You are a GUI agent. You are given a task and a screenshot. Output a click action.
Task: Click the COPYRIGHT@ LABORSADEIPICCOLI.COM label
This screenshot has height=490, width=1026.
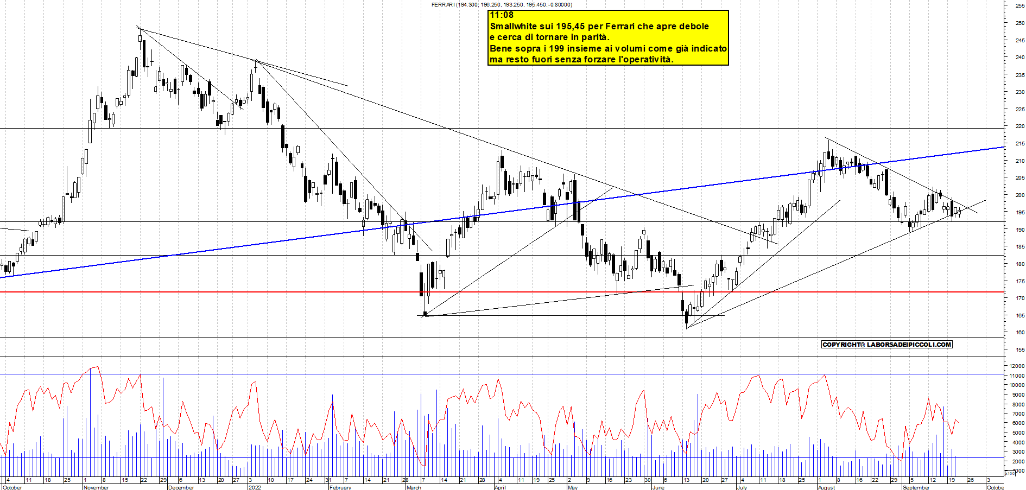point(887,345)
